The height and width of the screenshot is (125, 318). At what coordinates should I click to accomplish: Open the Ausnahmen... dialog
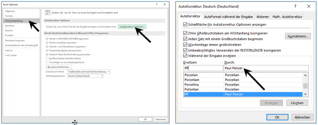[298, 36]
